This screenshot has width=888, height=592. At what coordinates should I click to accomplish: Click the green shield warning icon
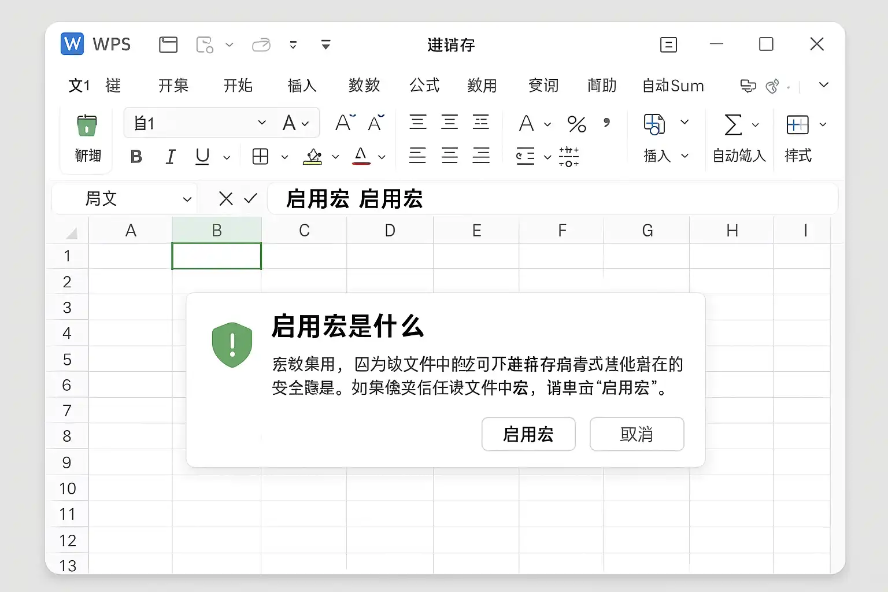(x=232, y=345)
